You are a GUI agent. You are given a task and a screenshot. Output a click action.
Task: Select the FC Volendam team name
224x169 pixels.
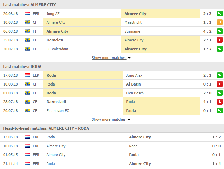57,49
